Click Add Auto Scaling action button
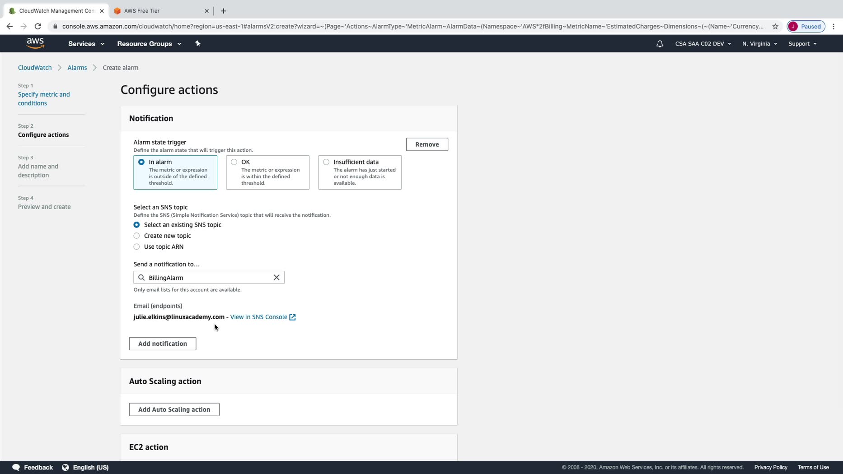This screenshot has height=474, width=843. coord(174,409)
